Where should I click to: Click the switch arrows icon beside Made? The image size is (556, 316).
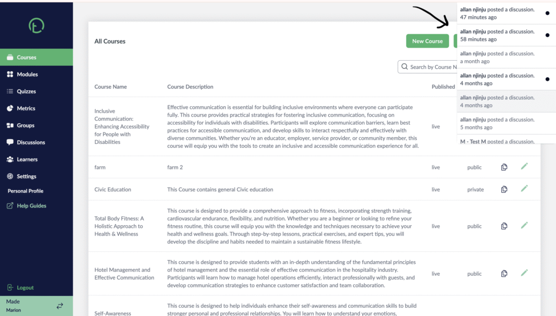coord(60,306)
